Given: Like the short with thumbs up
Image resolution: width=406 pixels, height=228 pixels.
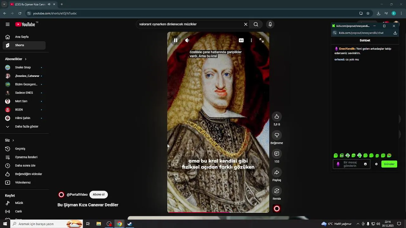Looking at the screenshot, I should coord(277,117).
